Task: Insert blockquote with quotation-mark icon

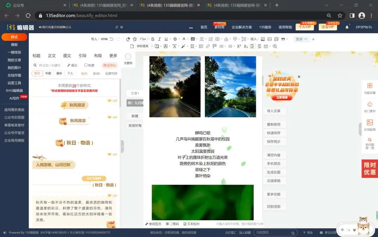Action: point(283,39)
